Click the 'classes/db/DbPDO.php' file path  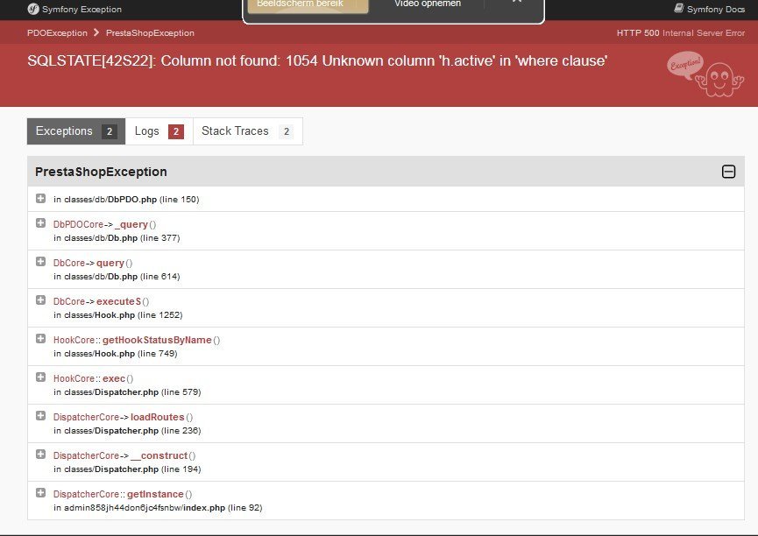[110, 199]
